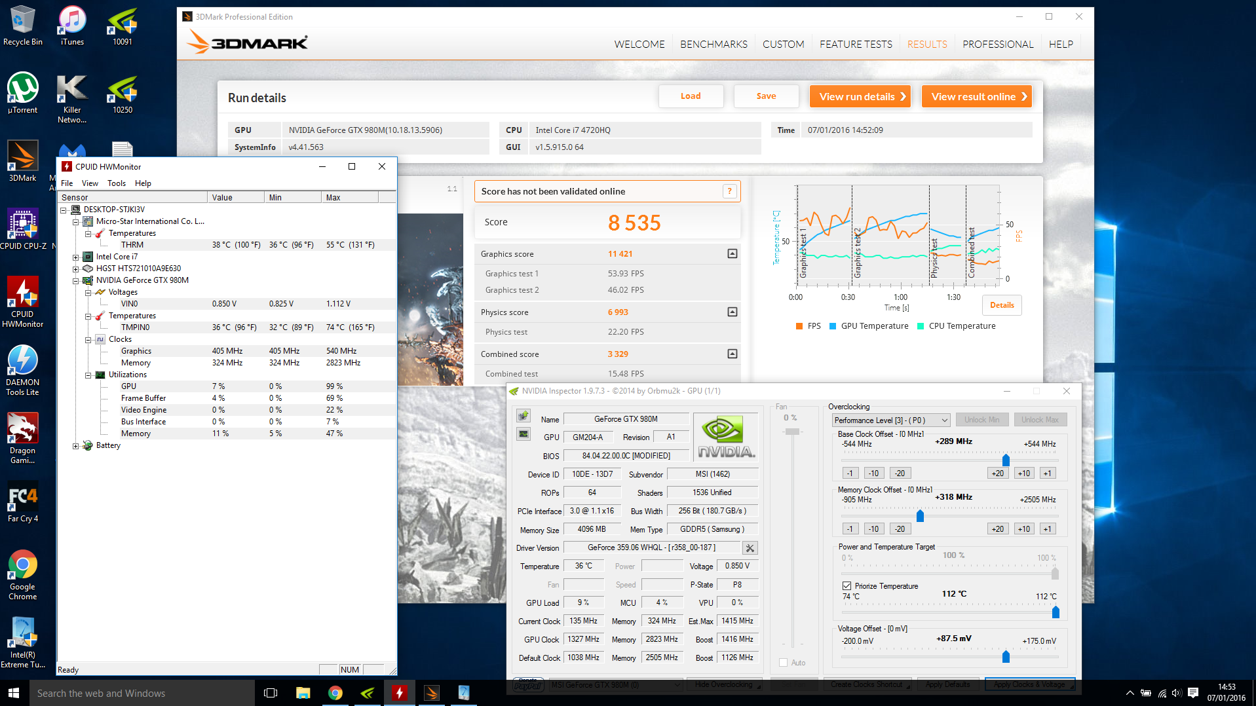Switch to 3DMark taskbar button
1256x706 pixels.
431,693
